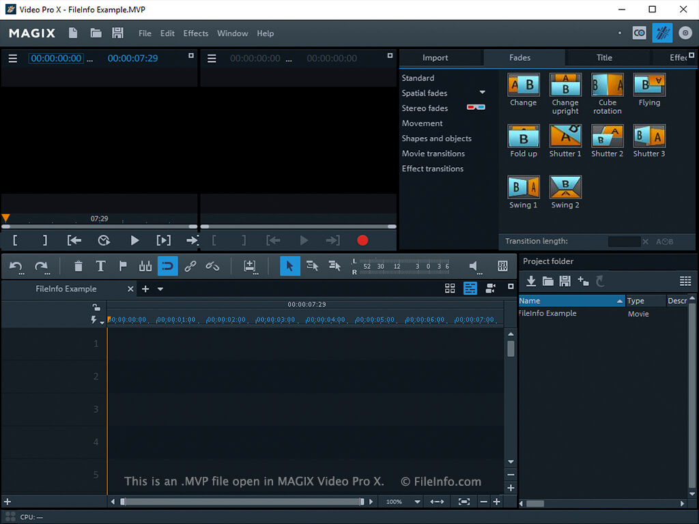Click the Transition length input field
The width and height of the screenshot is (699, 524).
624,242
